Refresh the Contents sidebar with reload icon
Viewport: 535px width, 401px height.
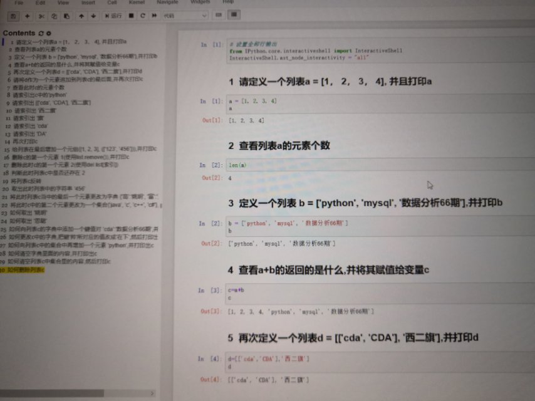[x=41, y=33]
